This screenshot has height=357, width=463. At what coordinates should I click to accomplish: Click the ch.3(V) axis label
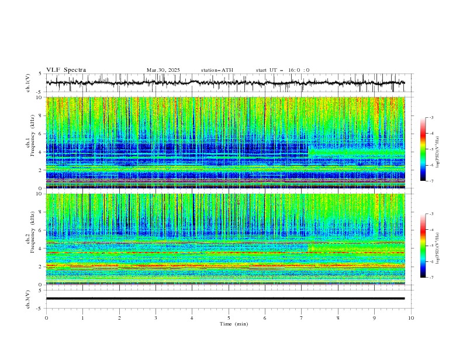coord(28,299)
